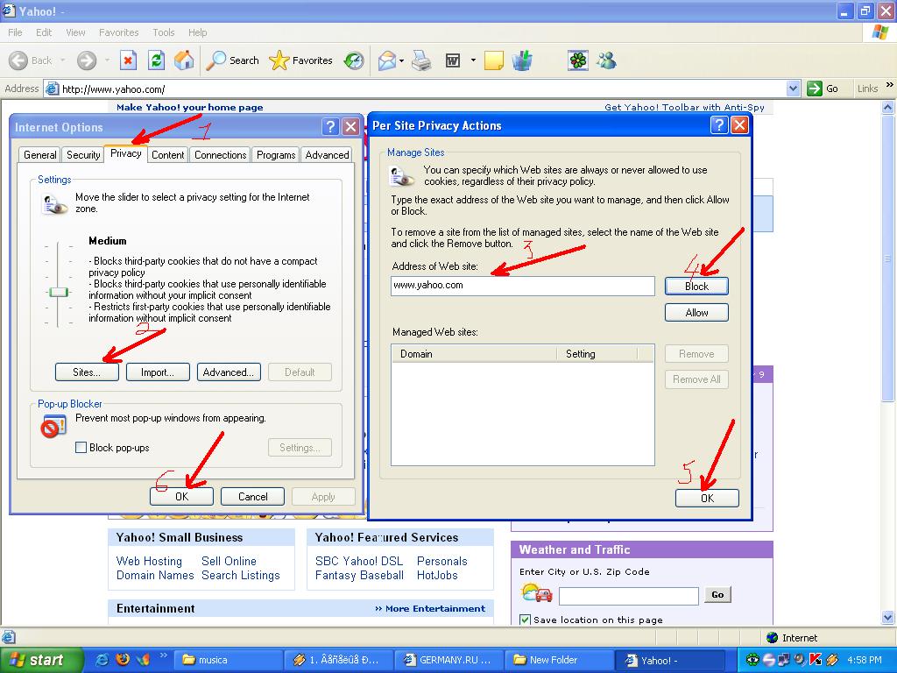The width and height of the screenshot is (897, 673).
Task: Click the help question mark in Internet Options
Action: tap(330, 126)
